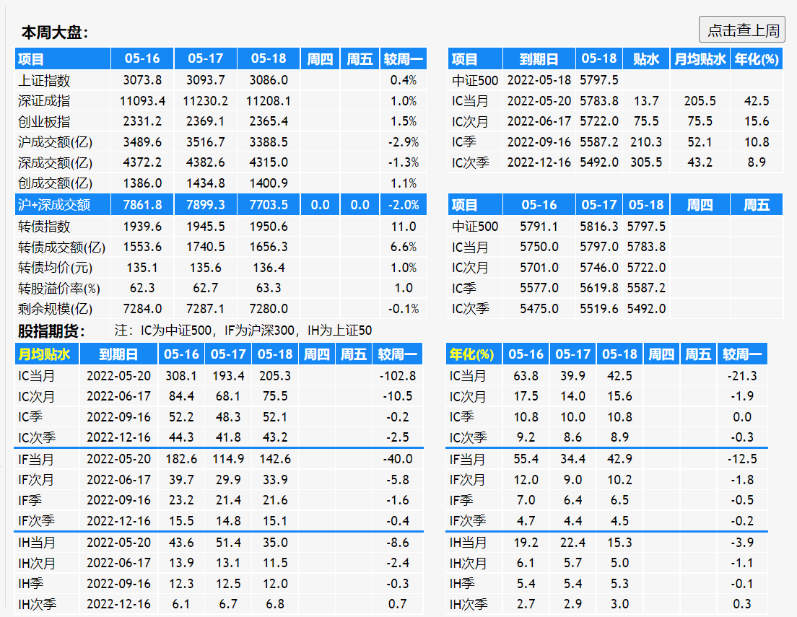Click the IH当月 label in 月均贴水 table

(x=37, y=543)
